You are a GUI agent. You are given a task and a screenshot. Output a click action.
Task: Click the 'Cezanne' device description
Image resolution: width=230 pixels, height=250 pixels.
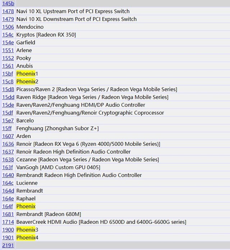[88, 160]
